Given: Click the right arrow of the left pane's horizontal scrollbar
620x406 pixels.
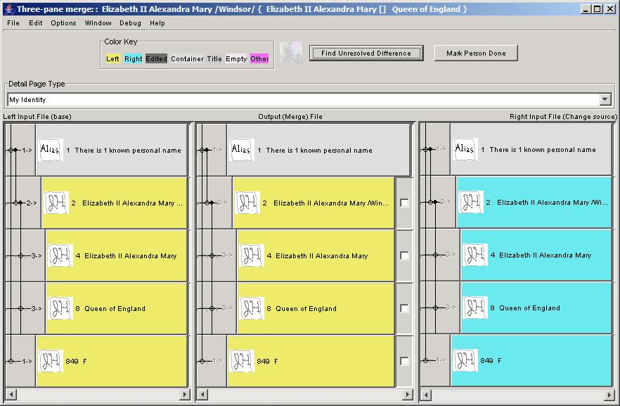Looking at the screenshot, I should tap(185, 394).
